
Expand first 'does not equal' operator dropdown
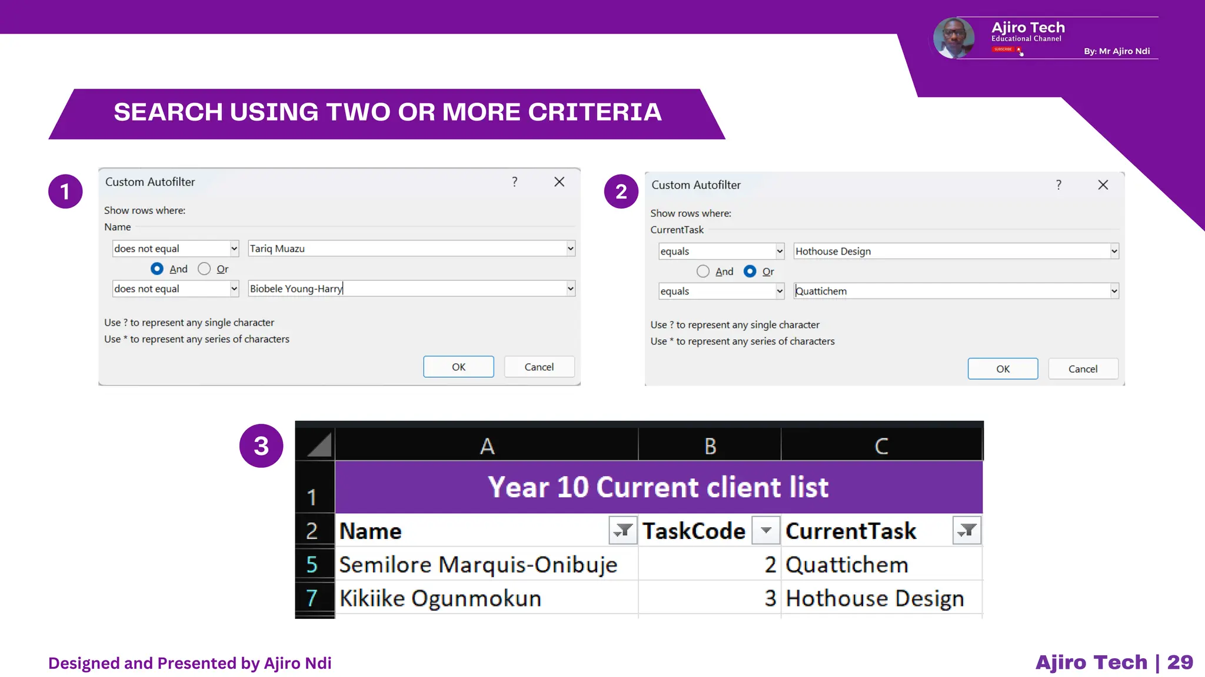[x=234, y=249]
